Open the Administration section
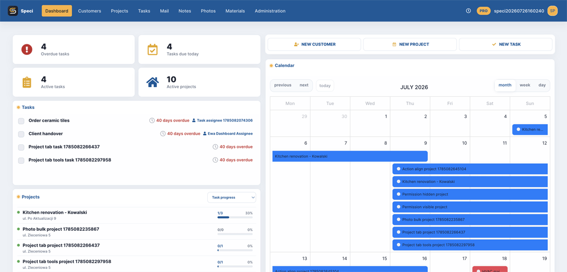Screen dimensions: 567x272 coord(270,11)
